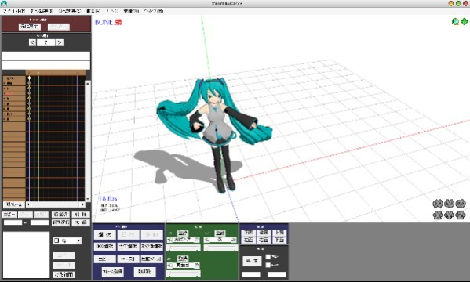Viewport: 470px width, 282px height.
Task: Click the Y-axis rotation icon at viewport corner
Action: (449, 204)
